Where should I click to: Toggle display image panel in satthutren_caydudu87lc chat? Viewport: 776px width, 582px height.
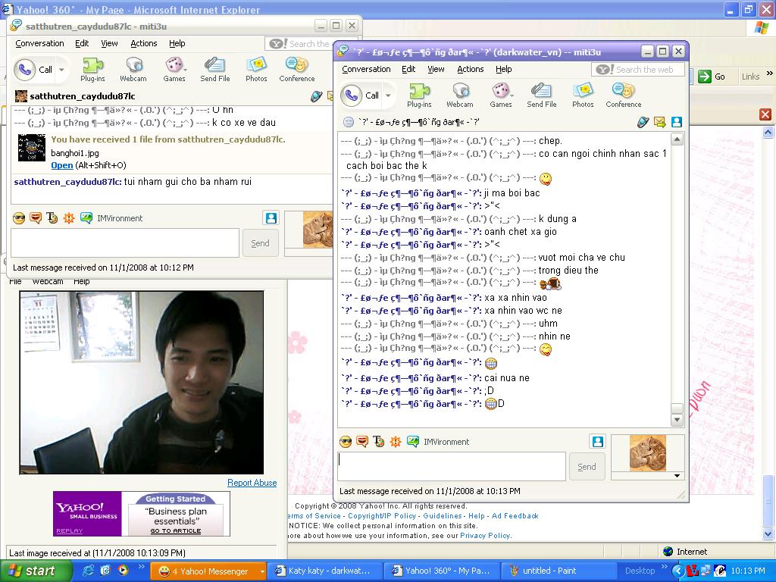(271, 217)
